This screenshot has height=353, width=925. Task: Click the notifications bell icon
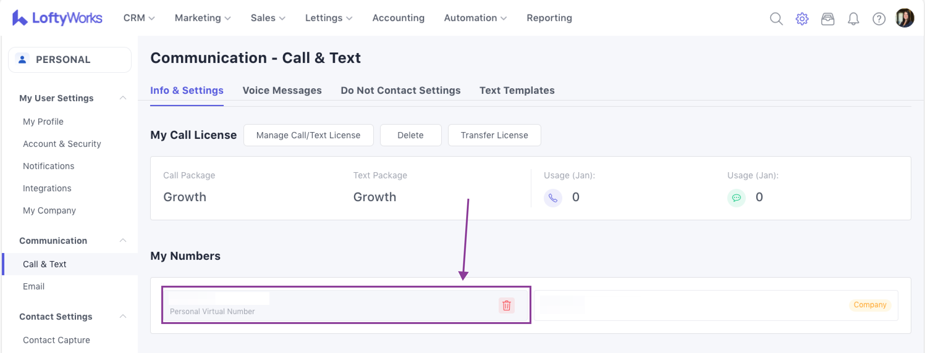[853, 18]
